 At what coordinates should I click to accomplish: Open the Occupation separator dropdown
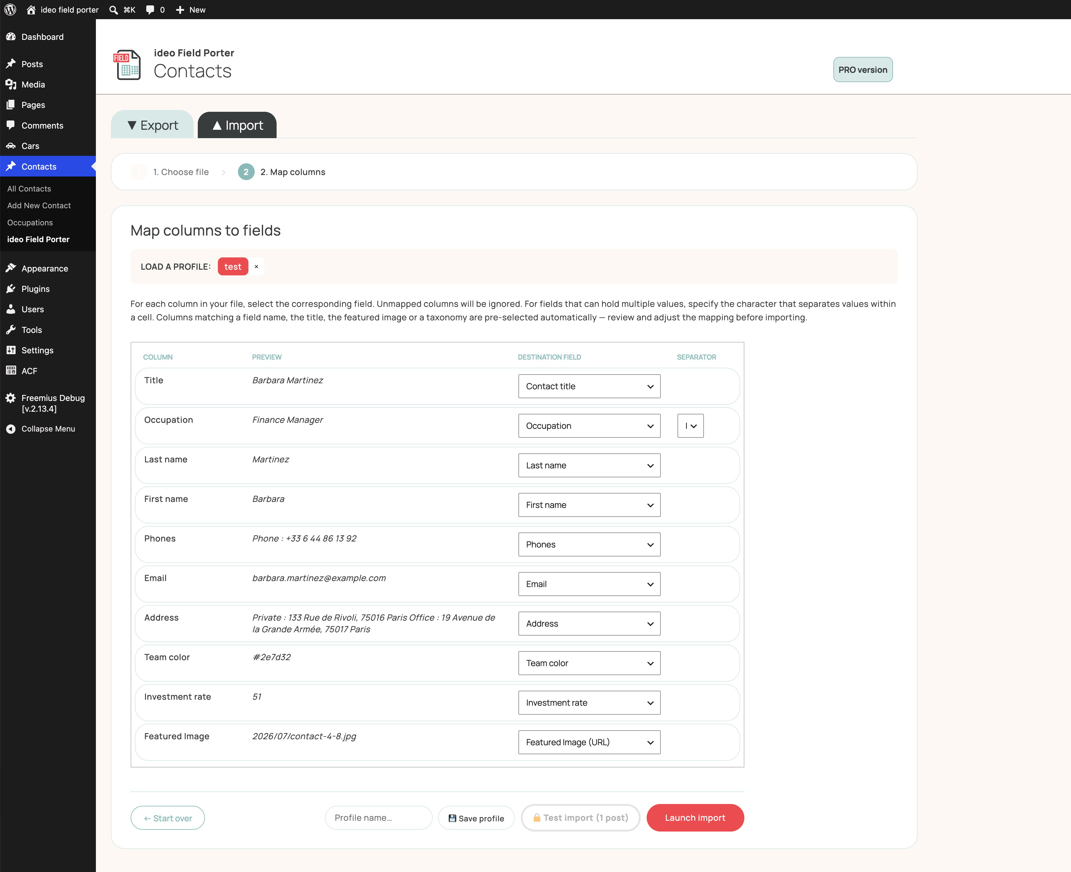pos(691,426)
